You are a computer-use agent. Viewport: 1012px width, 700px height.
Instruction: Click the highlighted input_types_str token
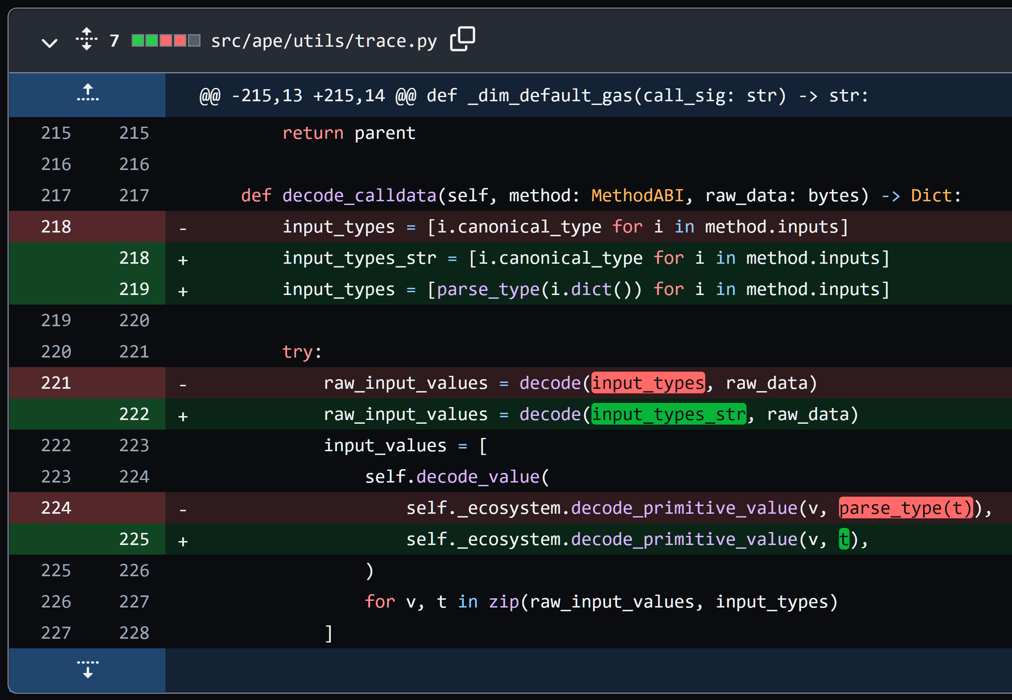tap(668, 414)
